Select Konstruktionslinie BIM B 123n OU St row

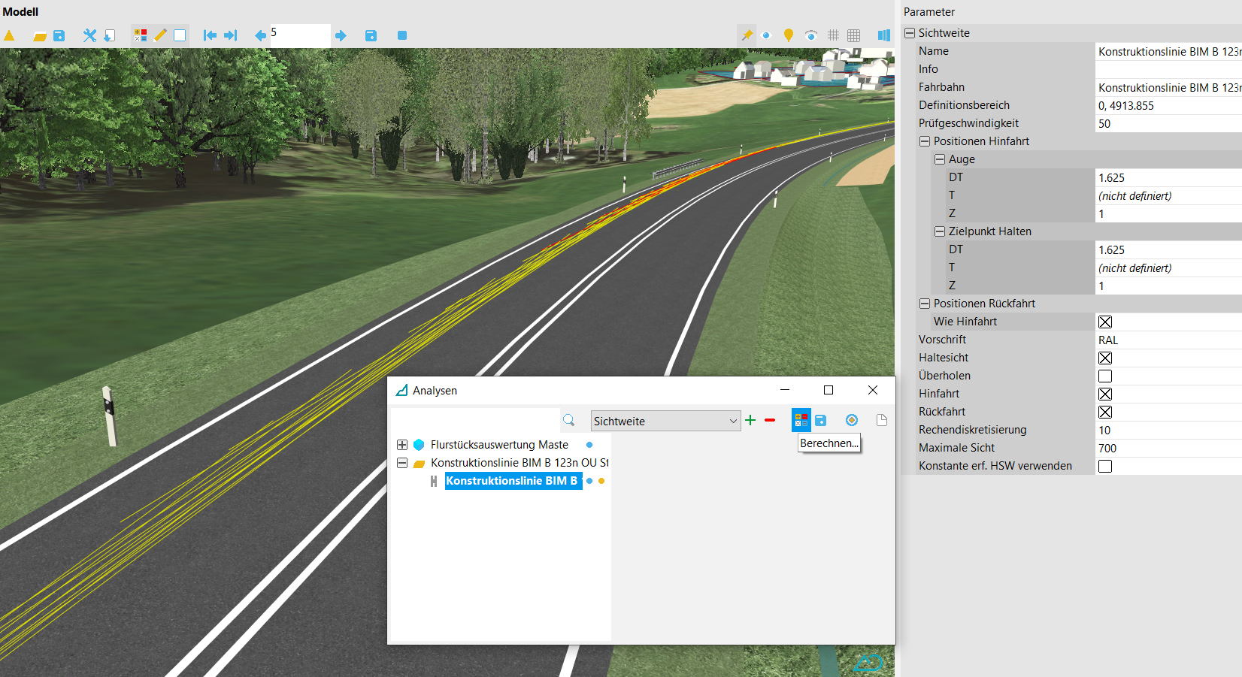pos(520,463)
